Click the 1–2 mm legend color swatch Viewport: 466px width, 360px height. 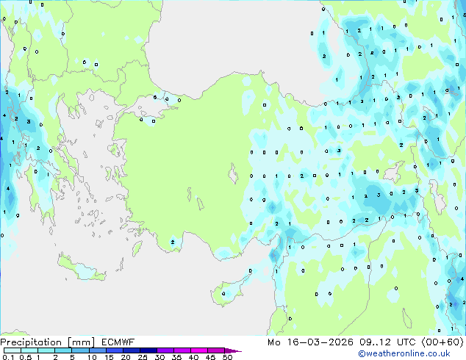point(46,350)
